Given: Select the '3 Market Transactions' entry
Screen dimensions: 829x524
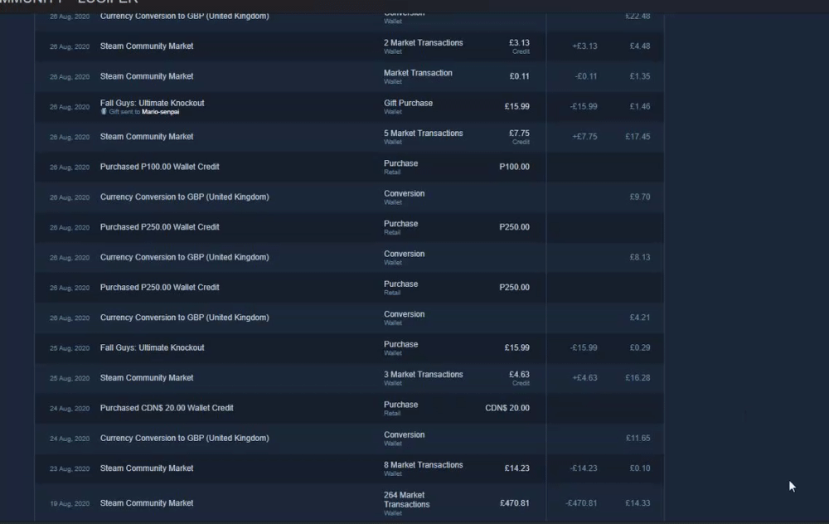Looking at the screenshot, I should [423, 375].
